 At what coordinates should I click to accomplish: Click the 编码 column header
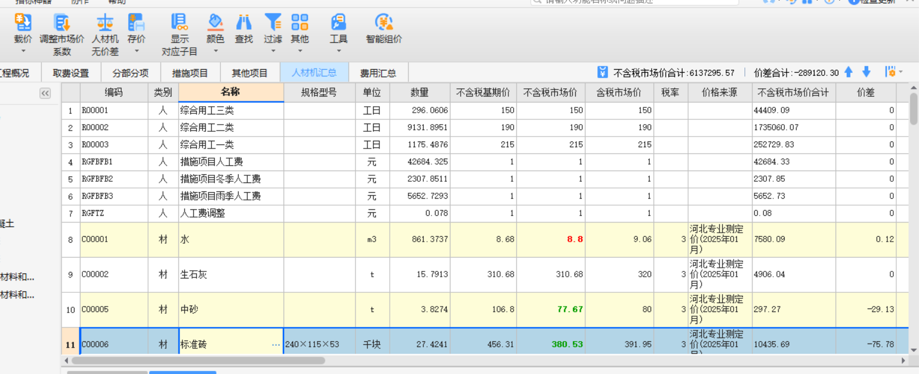(x=114, y=92)
